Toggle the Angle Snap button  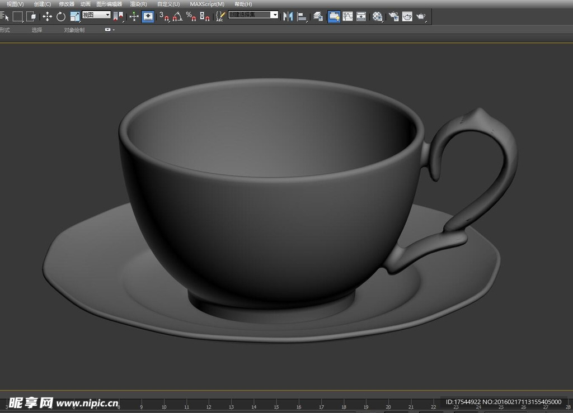pos(177,16)
